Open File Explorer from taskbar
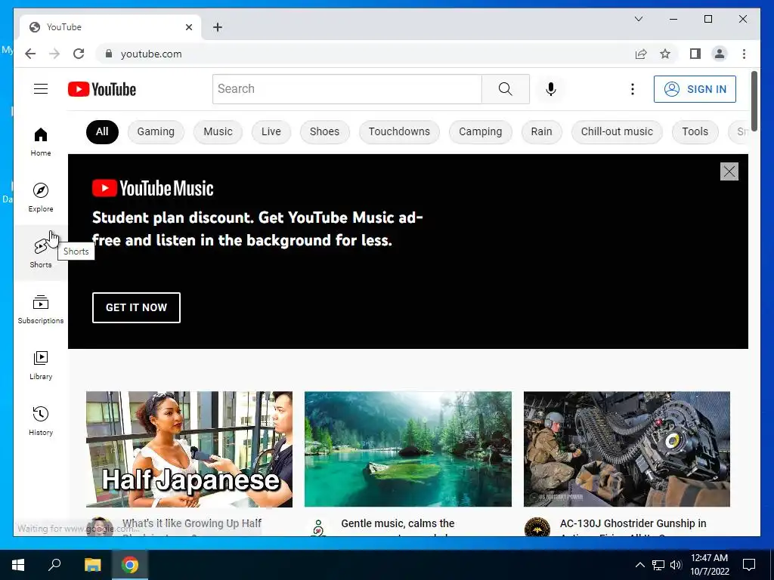This screenshot has height=580, width=774. point(92,565)
